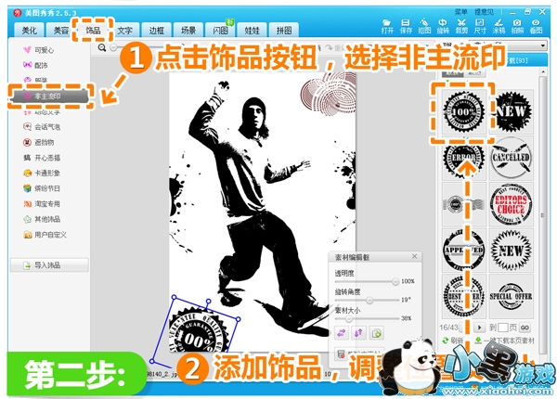Expand the dropdown above materials panel
Viewport: 557px width, 399px height.
click(542, 45)
